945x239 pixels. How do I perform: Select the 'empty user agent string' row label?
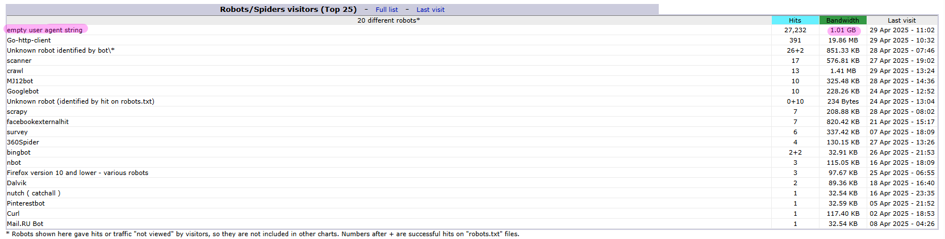(45, 30)
